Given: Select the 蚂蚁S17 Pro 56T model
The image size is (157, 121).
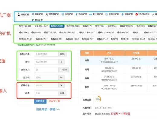Looking at the screenshot, I should pos(67,33).
